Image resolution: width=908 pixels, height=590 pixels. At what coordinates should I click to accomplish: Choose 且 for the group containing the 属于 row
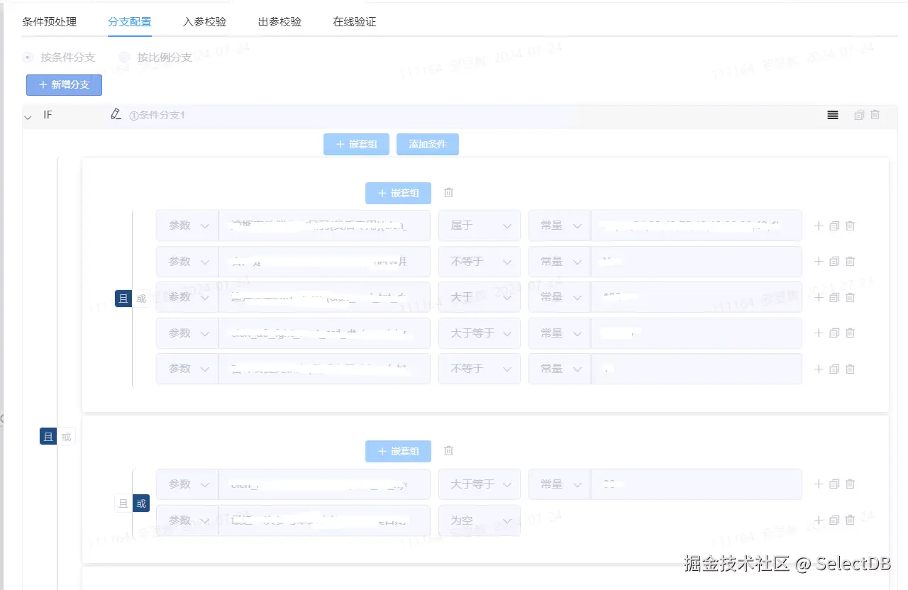[123, 299]
